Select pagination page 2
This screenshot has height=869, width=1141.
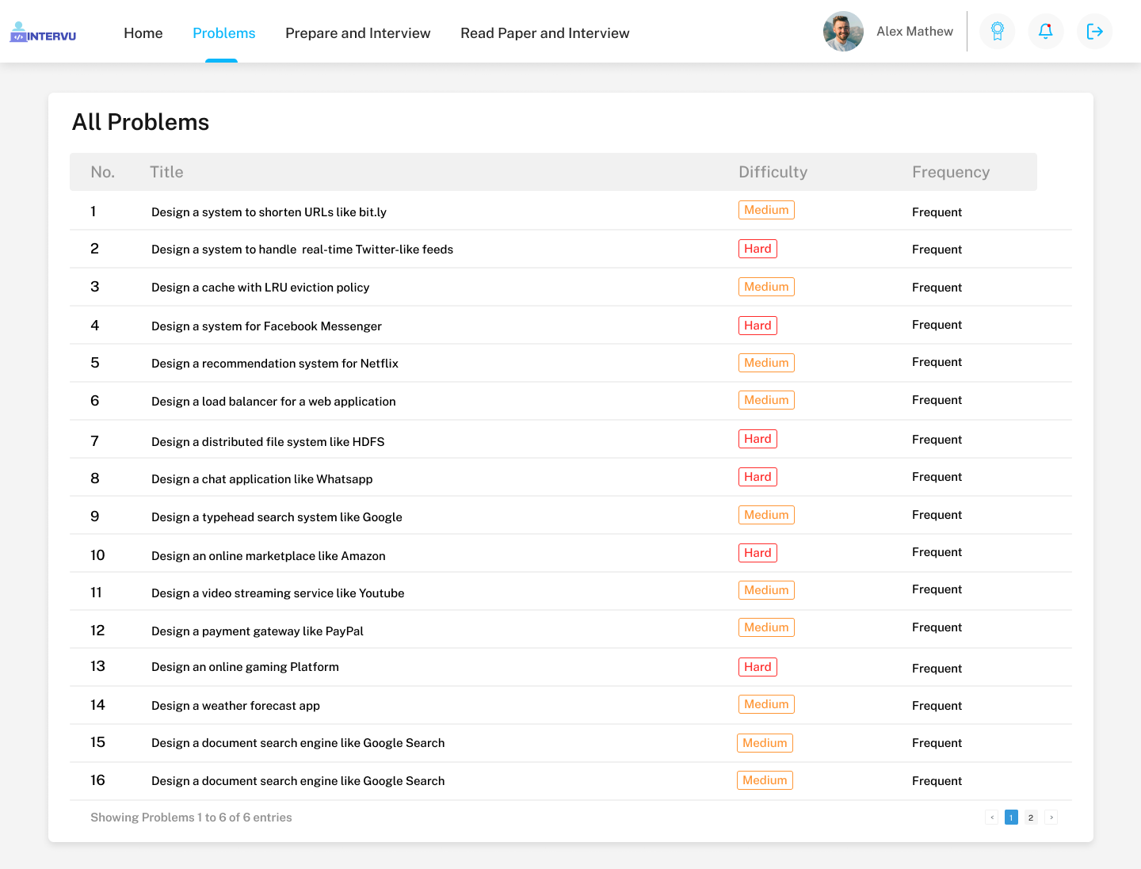pyautogui.click(x=1031, y=818)
